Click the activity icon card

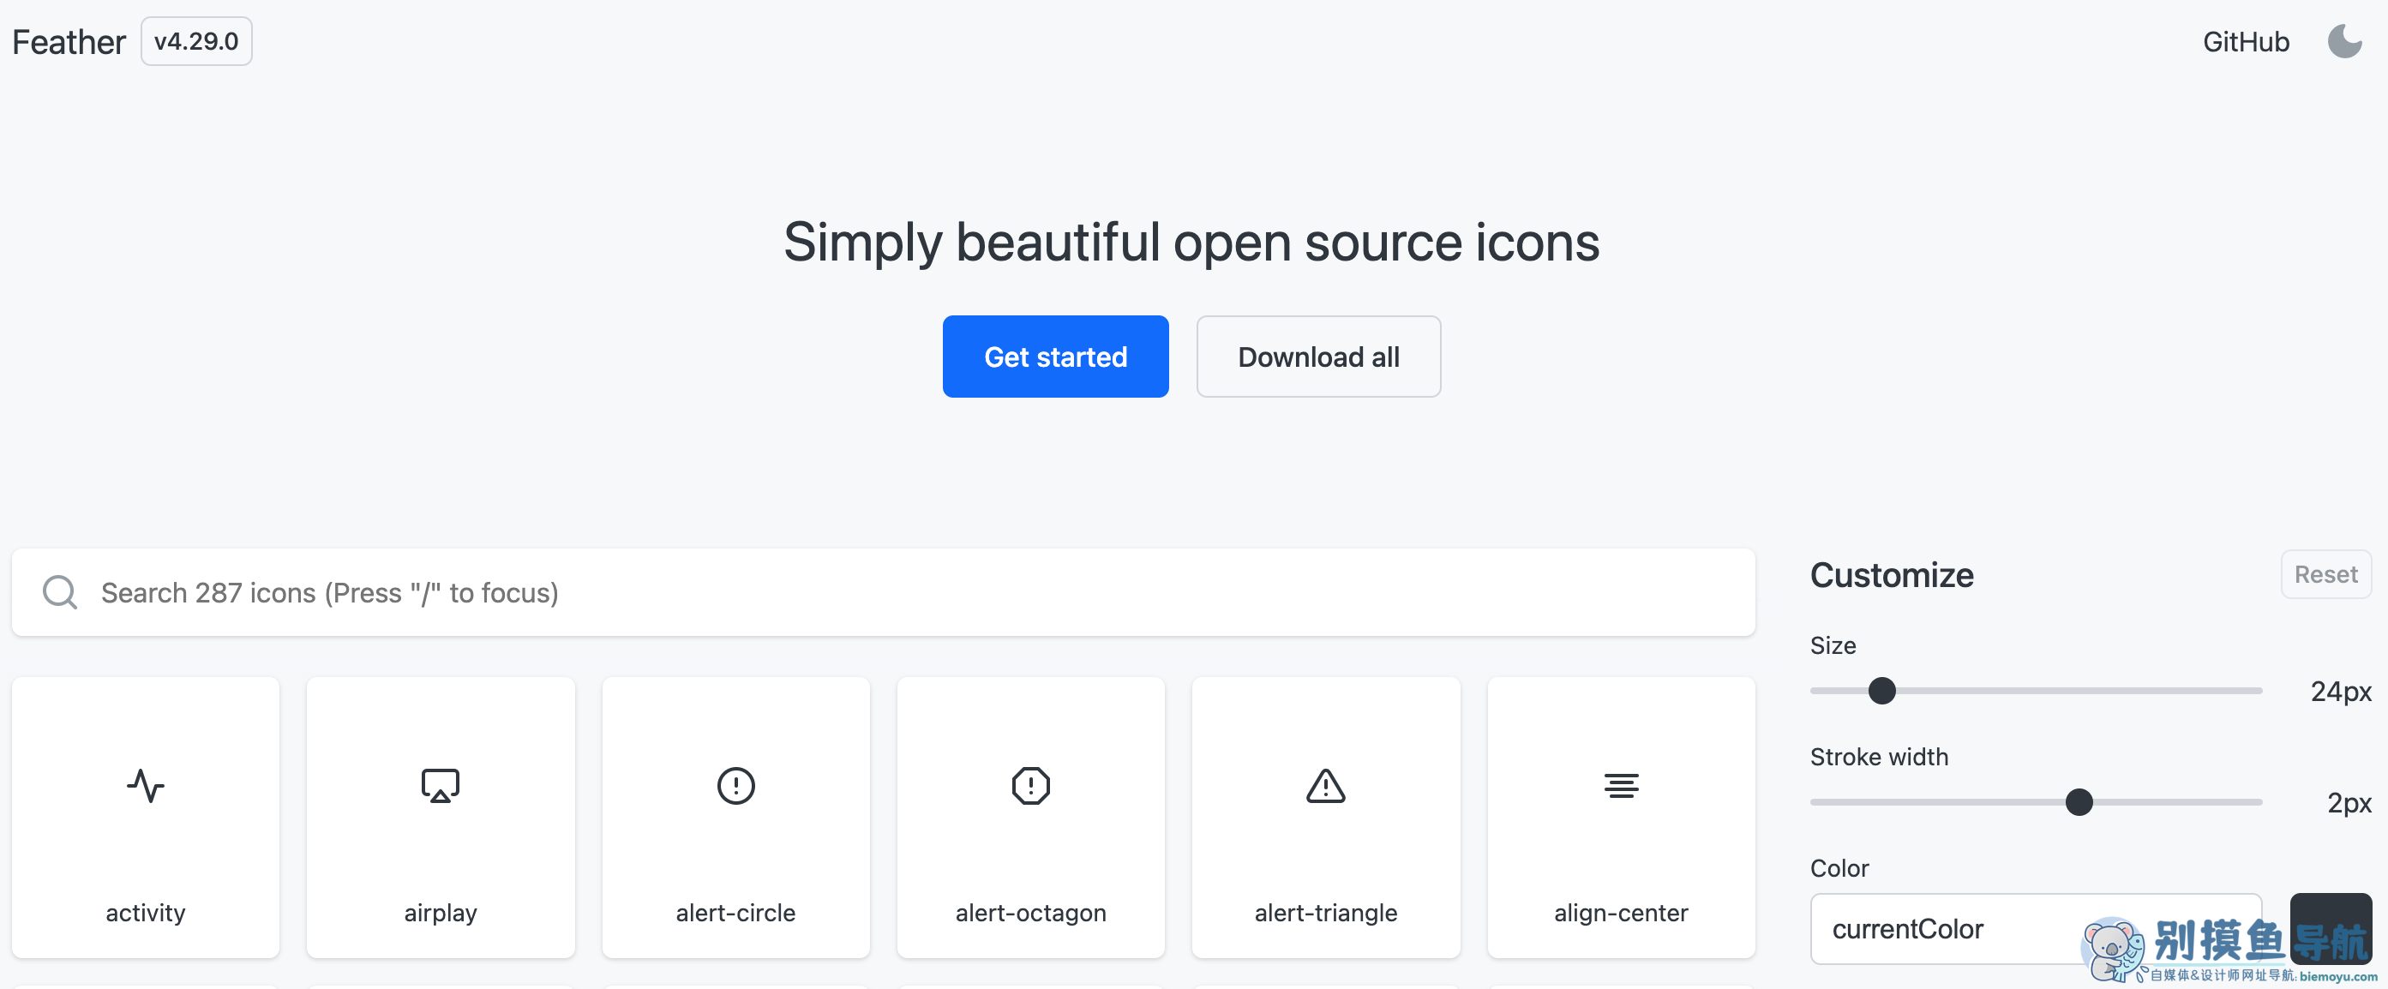point(146,817)
